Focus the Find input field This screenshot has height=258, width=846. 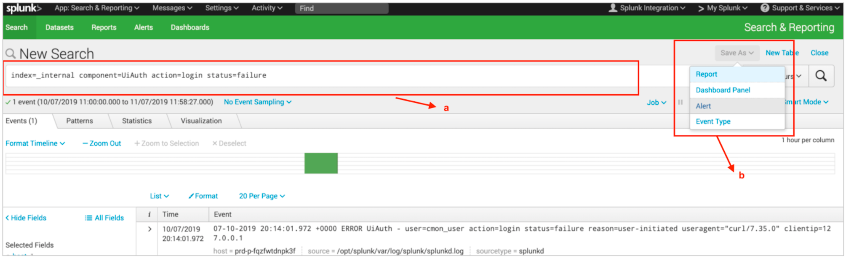click(x=342, y=8)
